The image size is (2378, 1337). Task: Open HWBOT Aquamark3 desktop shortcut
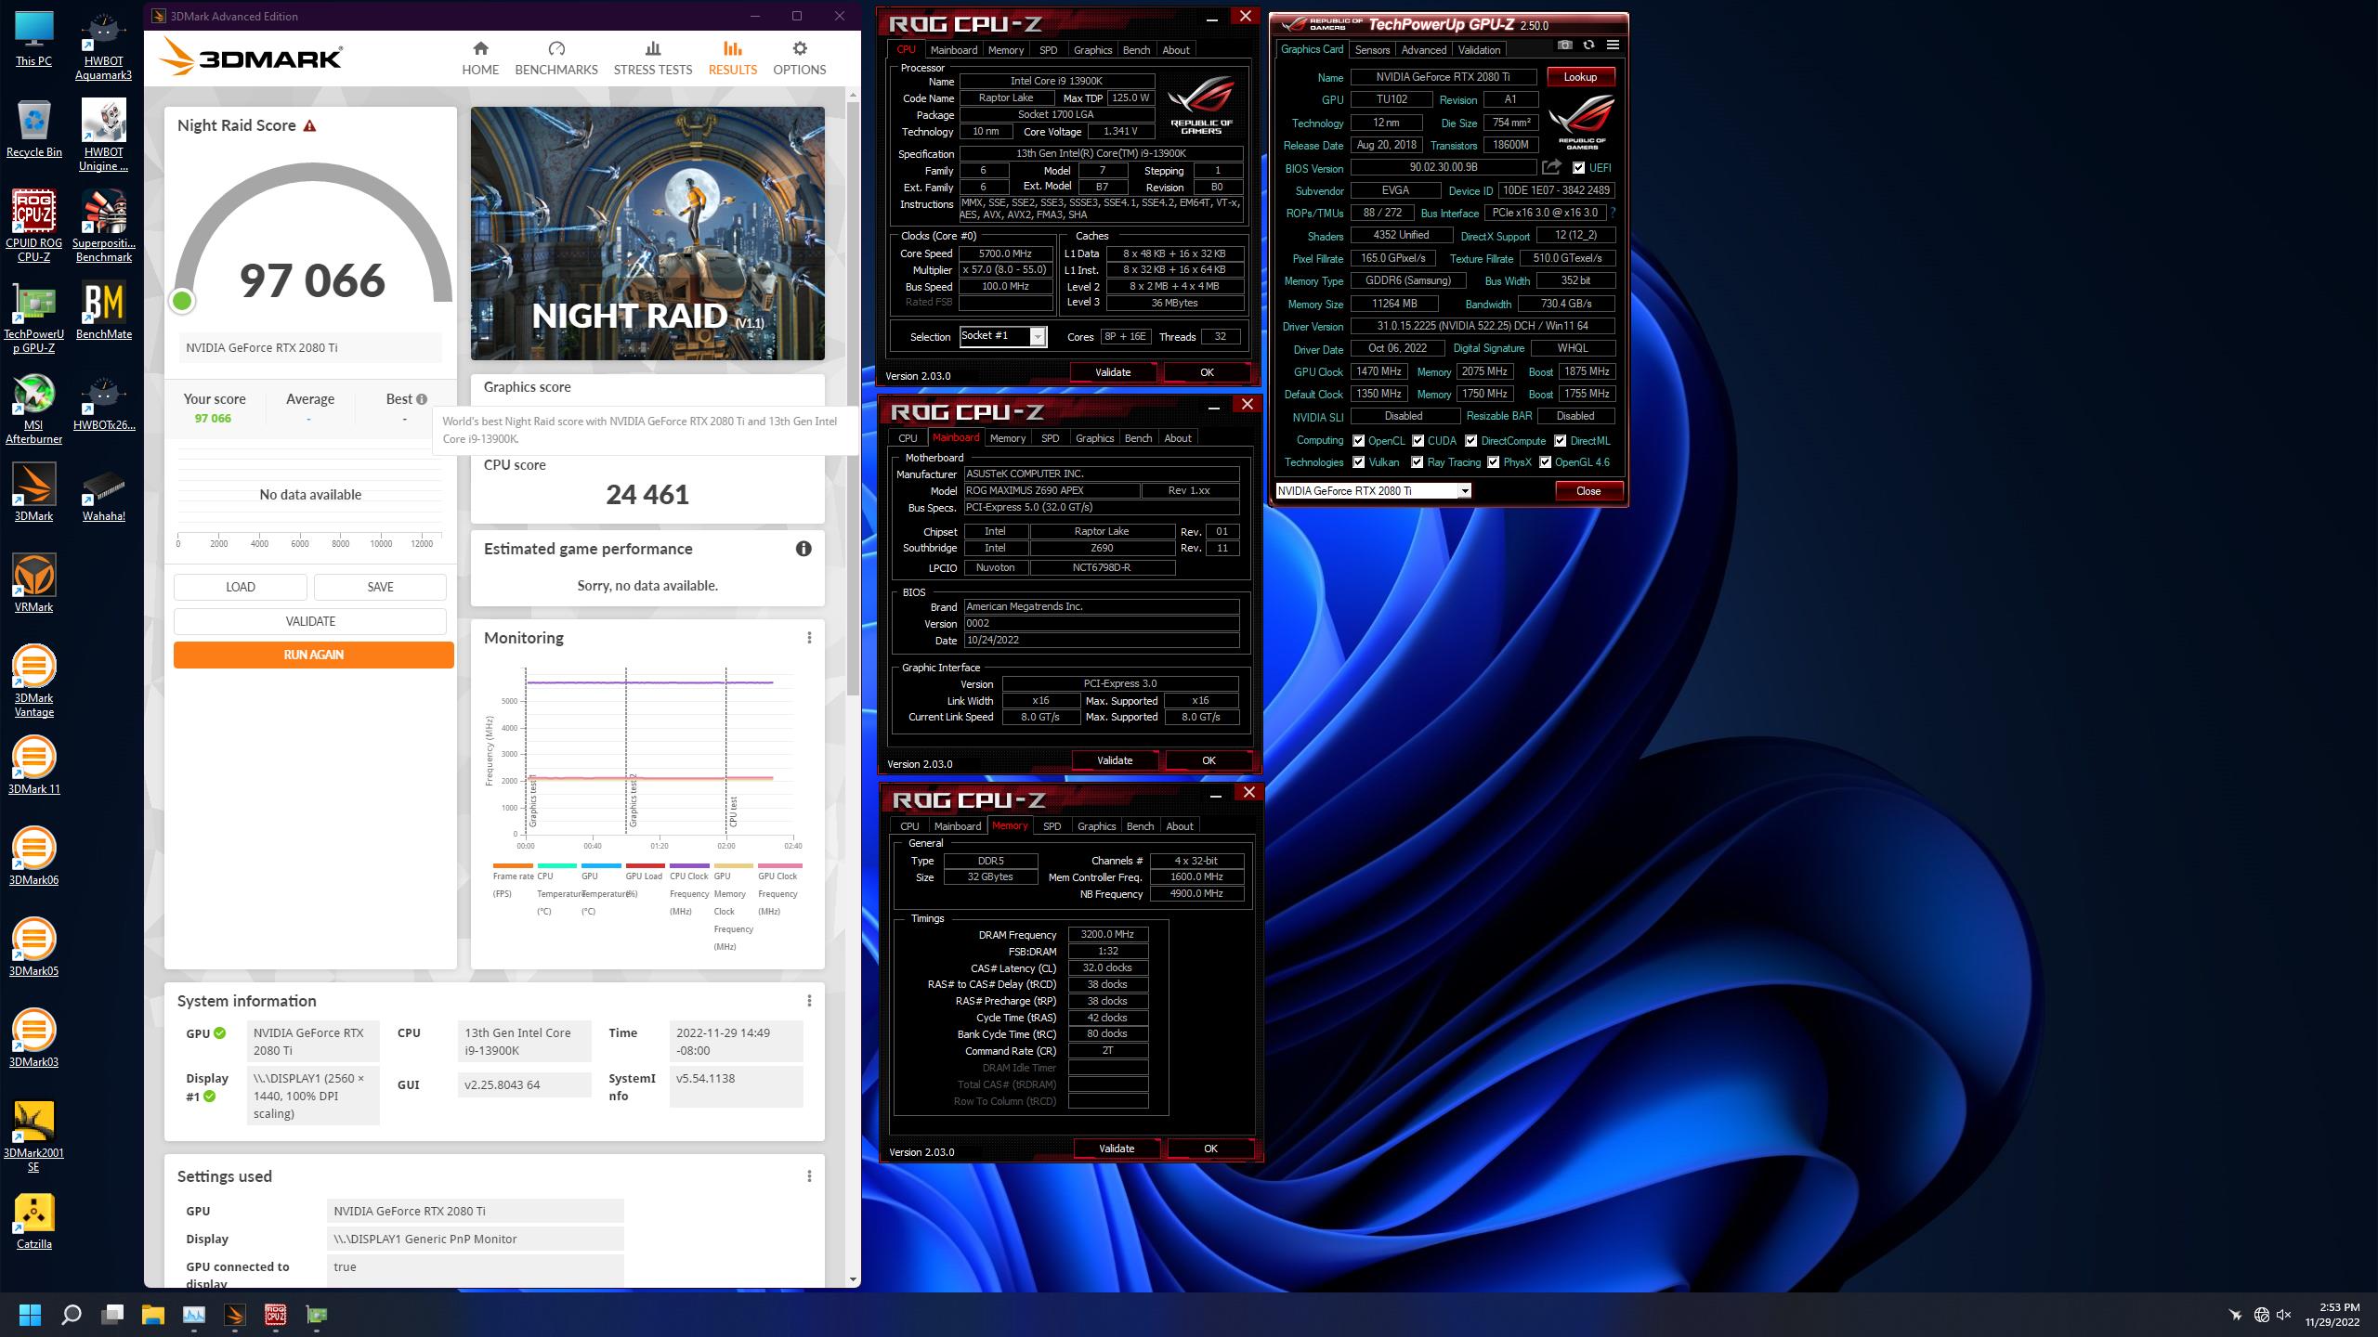click(103, 46)
